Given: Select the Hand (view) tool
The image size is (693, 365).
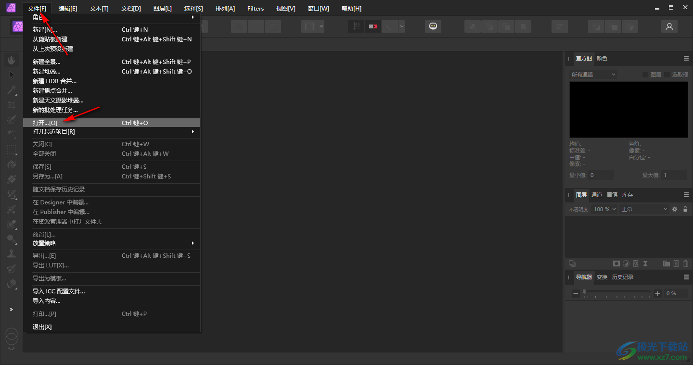Looking at the screenshot, I should click(x=12, y=60).
